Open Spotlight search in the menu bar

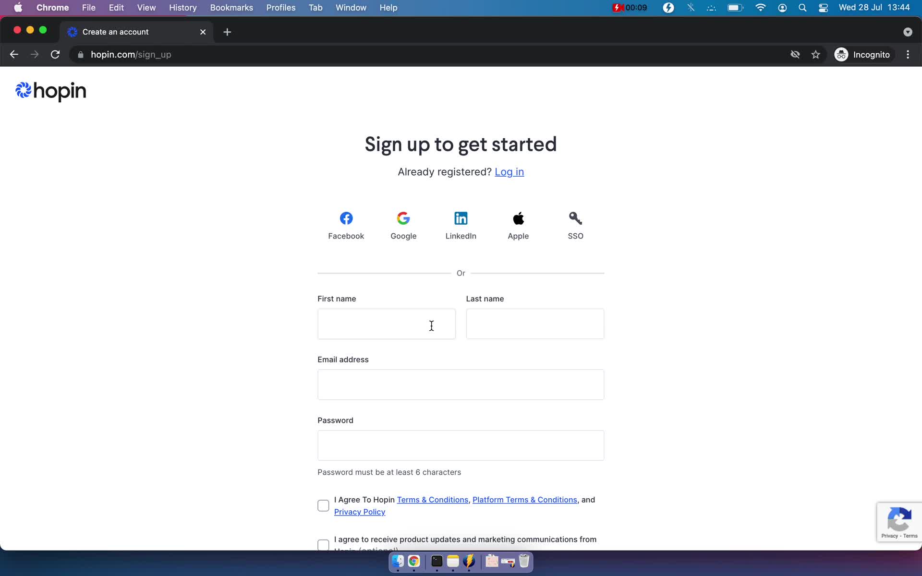click(x=802, y=8)
